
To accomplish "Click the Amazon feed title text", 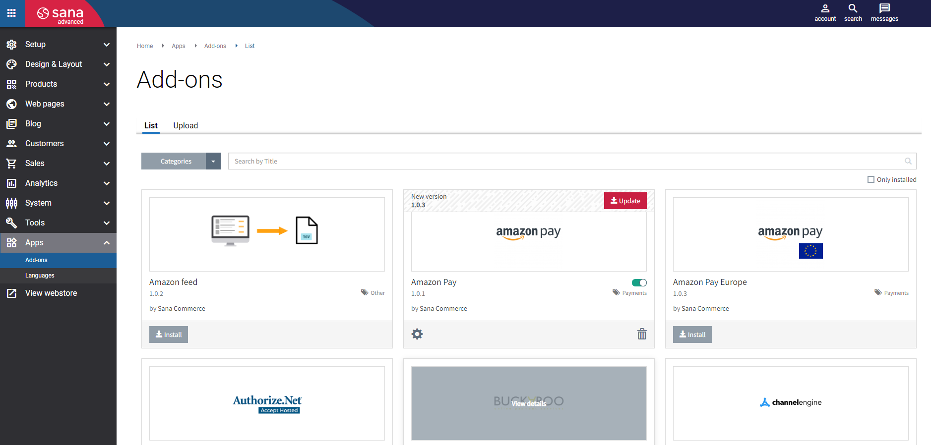I will coord(174,282).
